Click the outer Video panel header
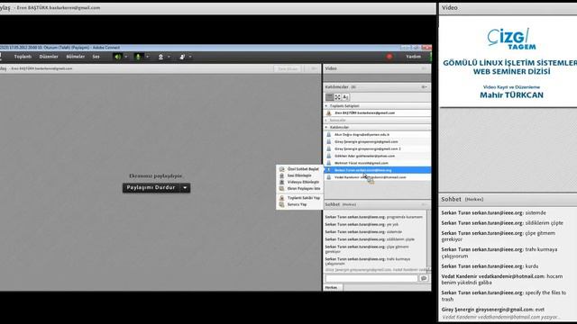The image size is (577, 324). [x=508, y=8]
